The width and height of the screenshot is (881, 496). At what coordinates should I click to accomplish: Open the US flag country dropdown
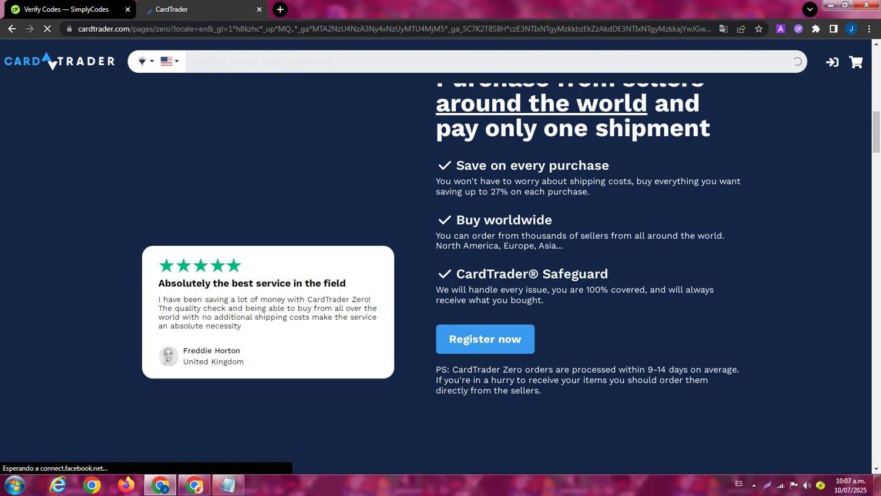coord(170,61)
